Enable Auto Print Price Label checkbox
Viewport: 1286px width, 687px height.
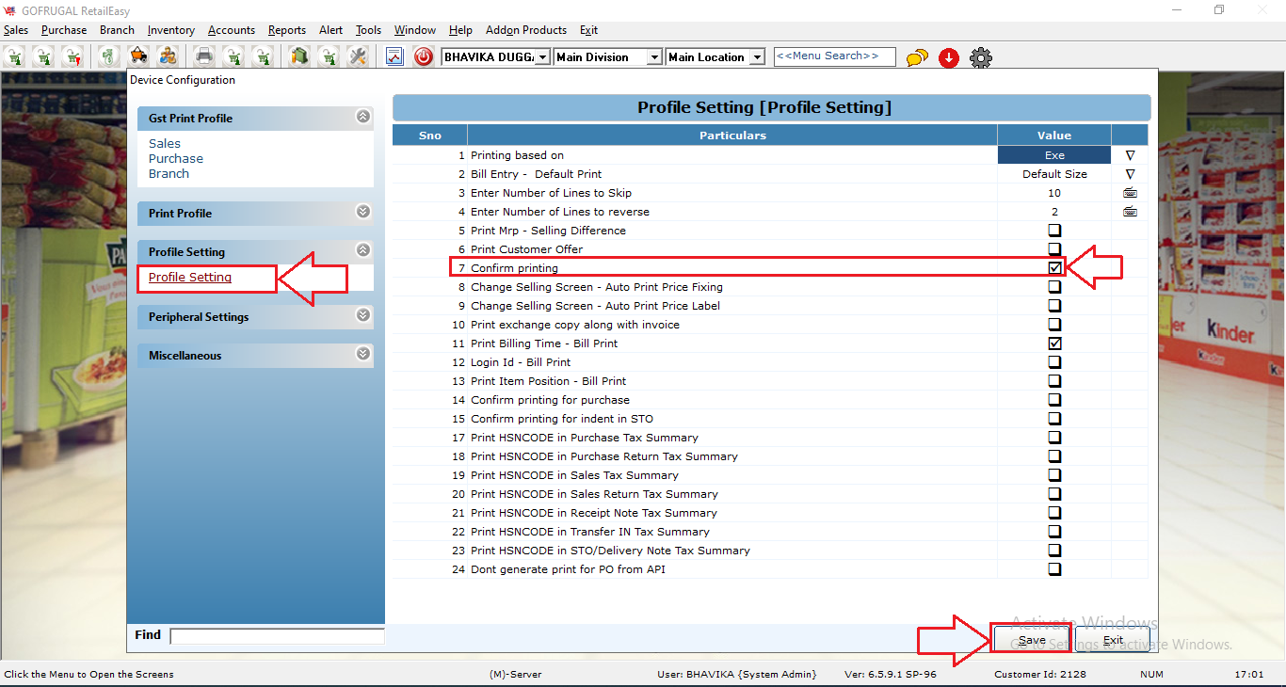(x=1054, y=306)
